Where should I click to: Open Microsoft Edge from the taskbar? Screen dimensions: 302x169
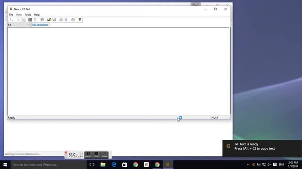click(x=114, y=165)
